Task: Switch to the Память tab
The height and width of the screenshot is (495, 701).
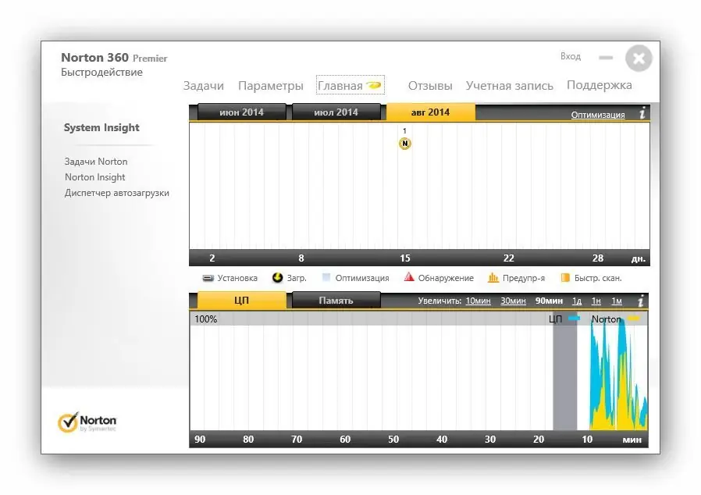Action: click(336, 301)
